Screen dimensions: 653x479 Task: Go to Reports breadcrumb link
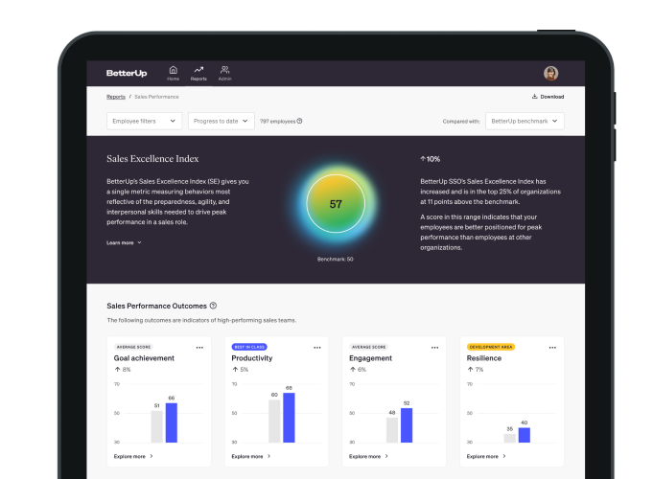115,97
